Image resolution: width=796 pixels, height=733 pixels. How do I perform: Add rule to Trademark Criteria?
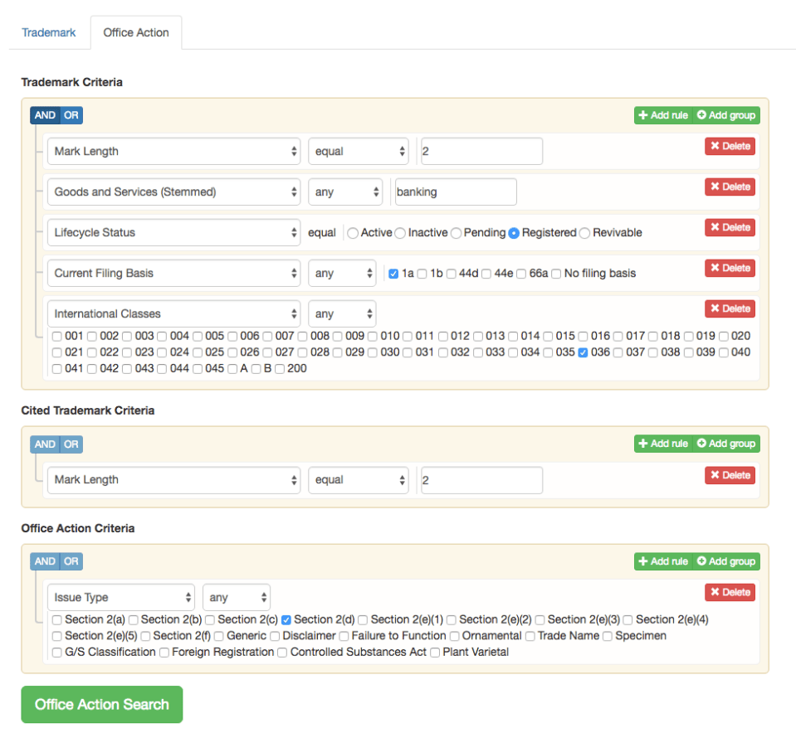(x=663, y=115)
